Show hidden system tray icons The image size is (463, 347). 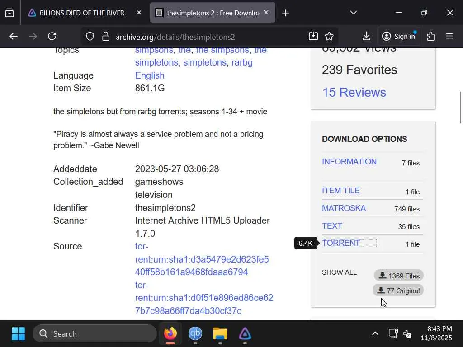click(x=375, y=334)
